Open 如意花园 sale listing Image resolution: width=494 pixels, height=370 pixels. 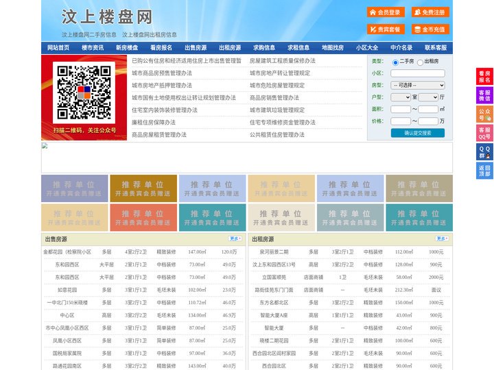[67, 290]
